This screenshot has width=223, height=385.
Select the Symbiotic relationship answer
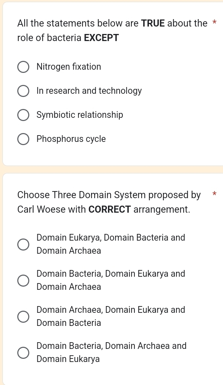click(x=23, y=115)
